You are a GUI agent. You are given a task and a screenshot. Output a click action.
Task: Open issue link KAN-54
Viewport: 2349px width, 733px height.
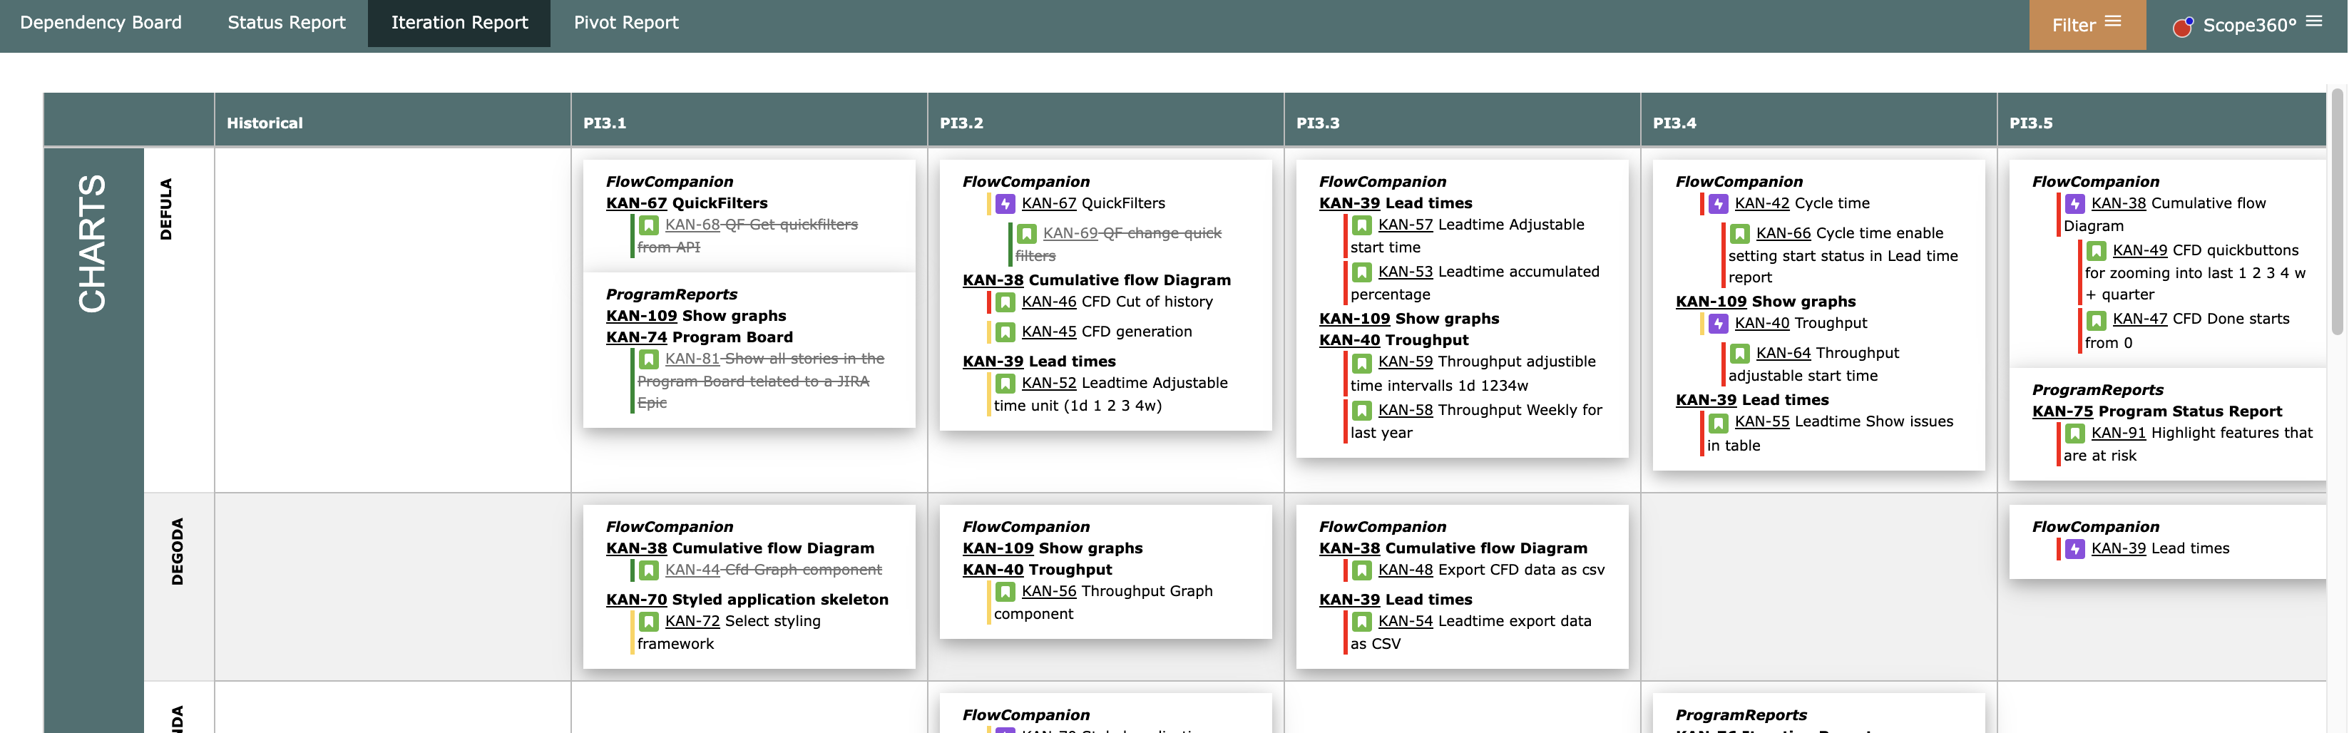point(1406,621)
